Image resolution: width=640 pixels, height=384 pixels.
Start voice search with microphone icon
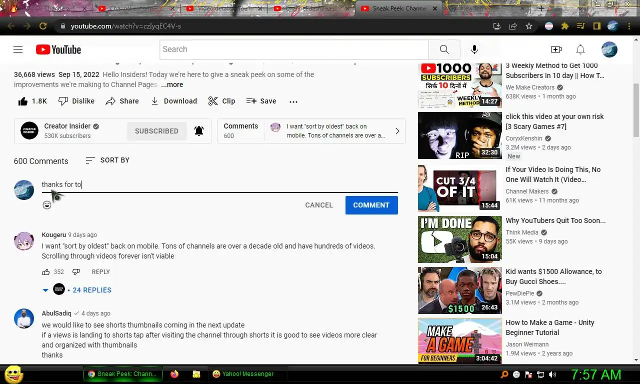[474, 49]
